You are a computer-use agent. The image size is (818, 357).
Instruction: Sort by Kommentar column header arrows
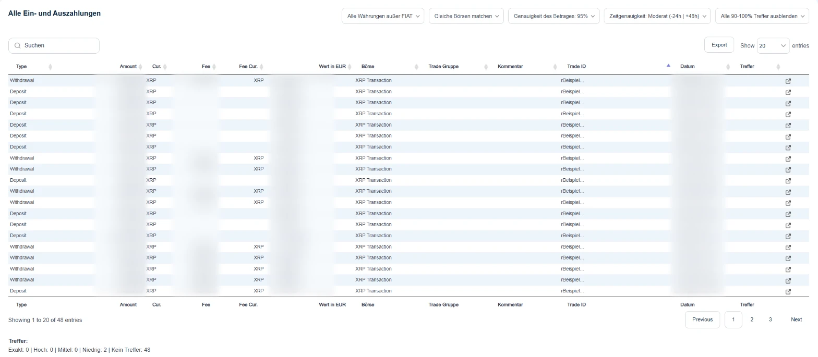click(x=555, y=67)
